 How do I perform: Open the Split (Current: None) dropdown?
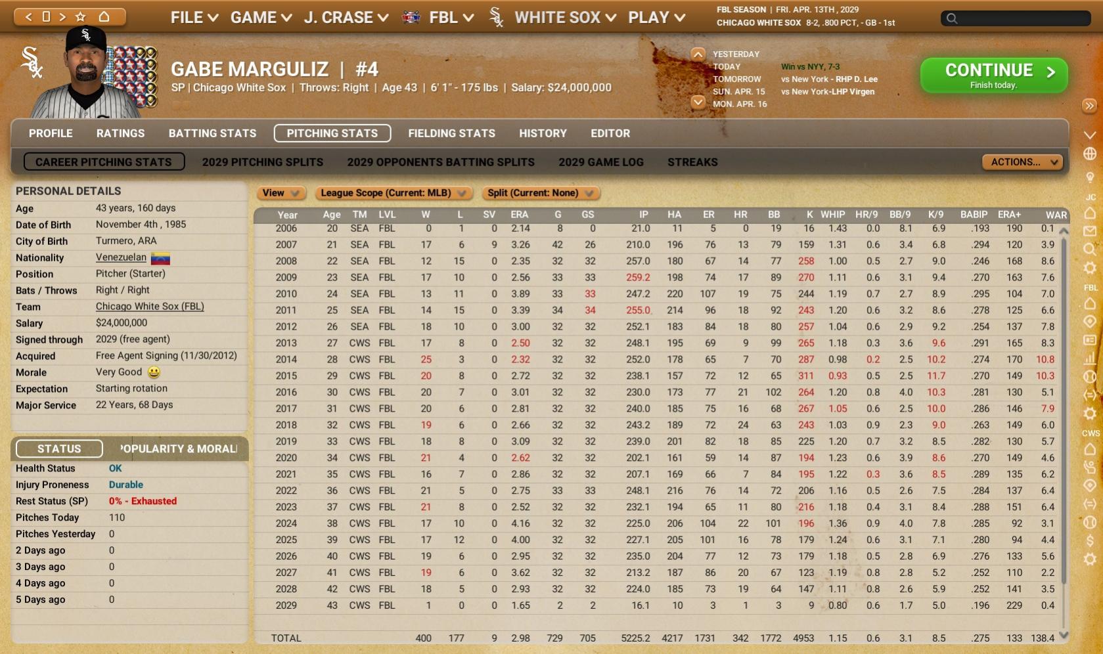pos(540,193)
